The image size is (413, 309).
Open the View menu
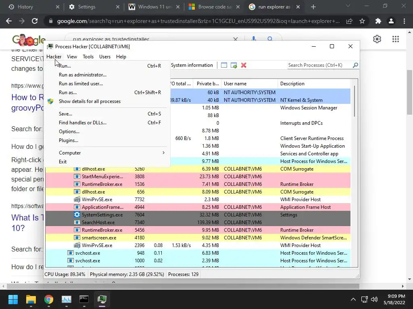pyautogui.click(x=72, y=56)
